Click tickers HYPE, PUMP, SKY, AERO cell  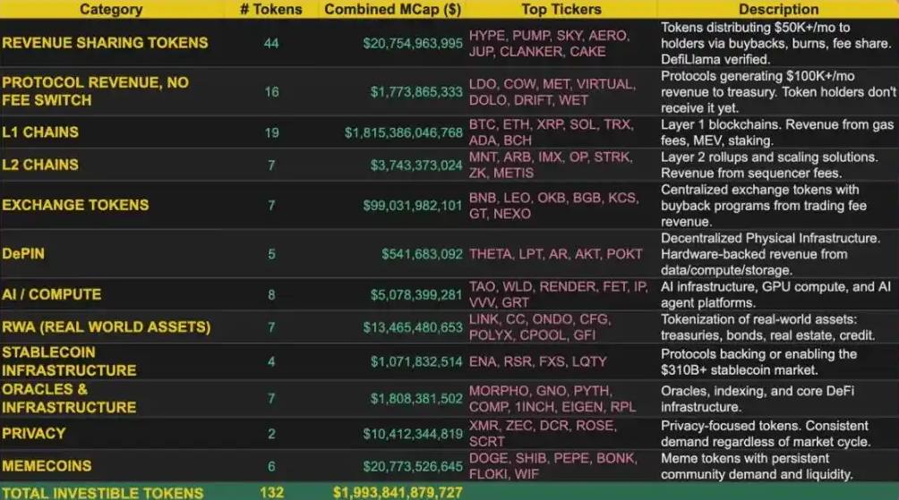click(549, 44)
